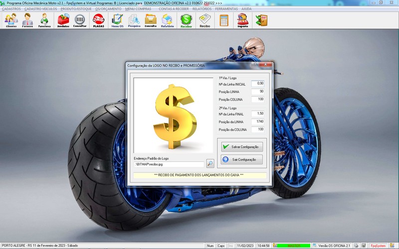Click the RECIBO DE PAGAMENTO yellow banner
Viewport: 399px width, 249px height.
pyautogui.click(x=200, y=175)
